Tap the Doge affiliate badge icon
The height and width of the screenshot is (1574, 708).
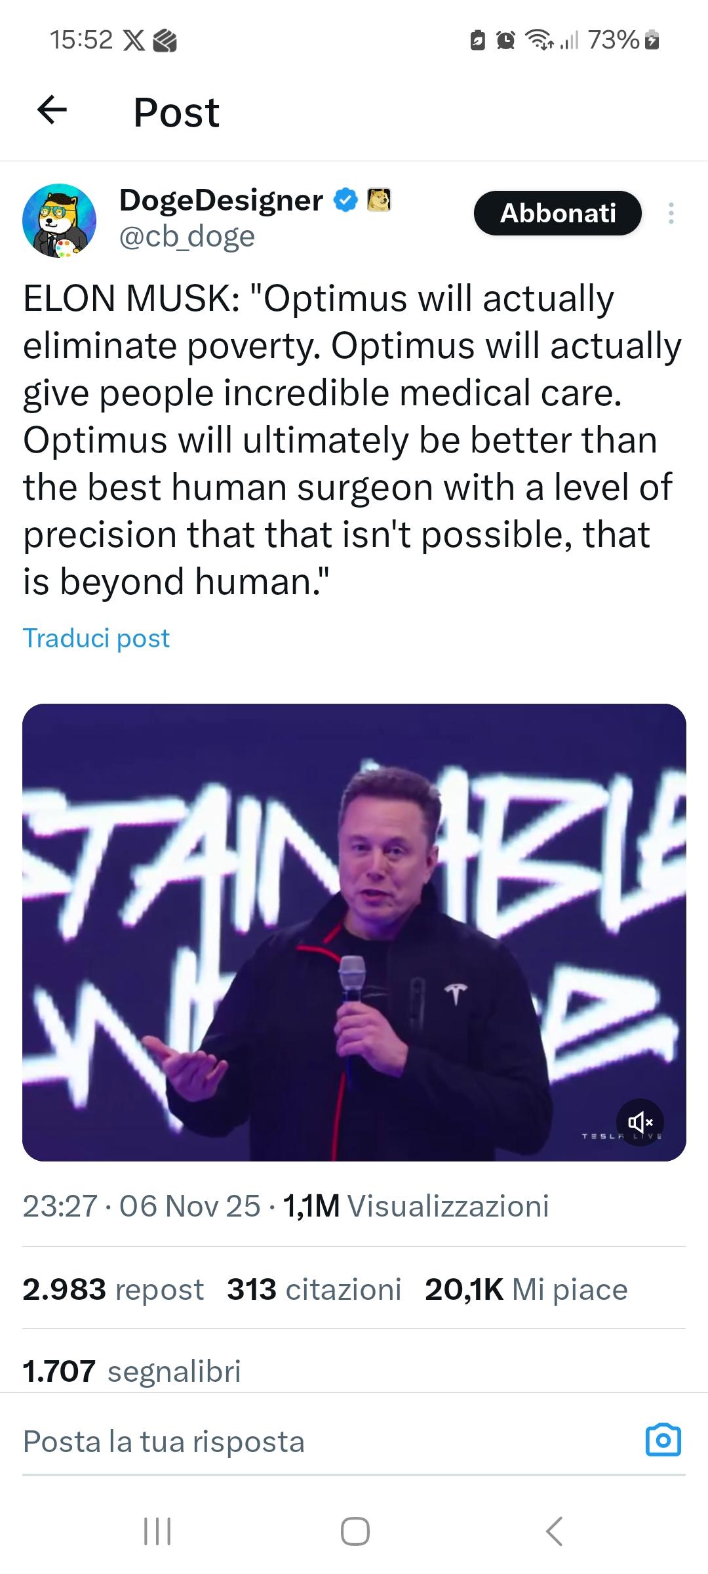tap(380, 200)
